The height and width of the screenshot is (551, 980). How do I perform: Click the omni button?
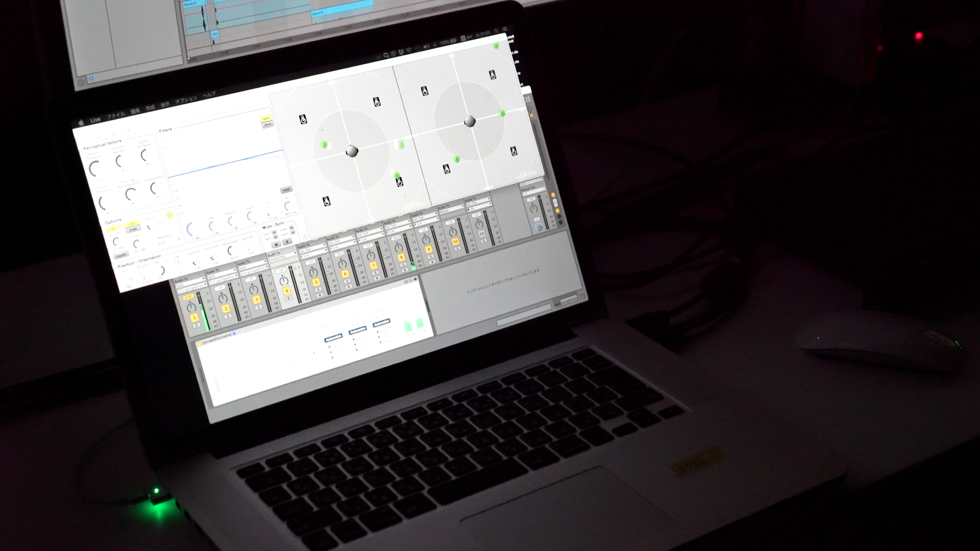tap(267, 124)
